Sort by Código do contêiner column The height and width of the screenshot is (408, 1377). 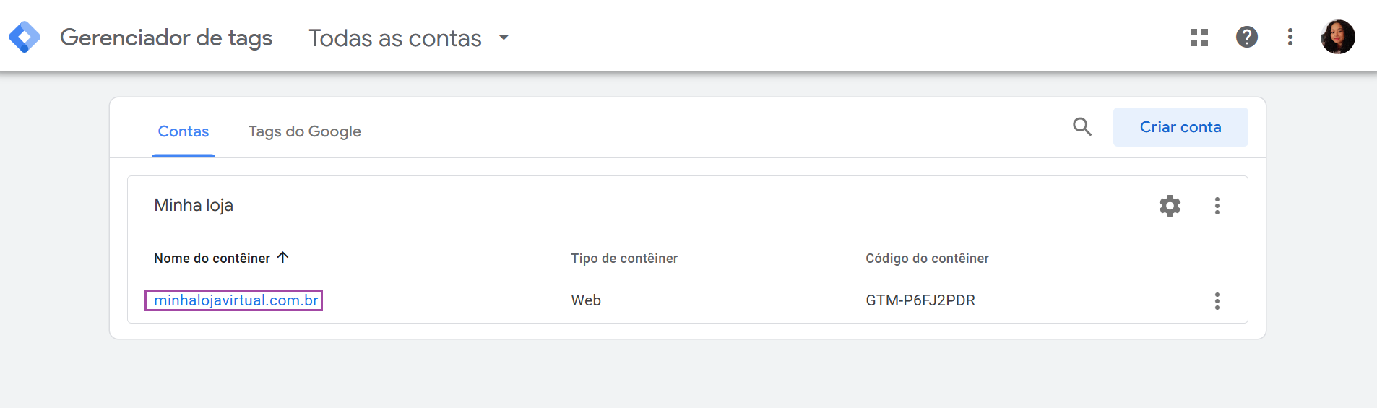[x=927, y=259]
